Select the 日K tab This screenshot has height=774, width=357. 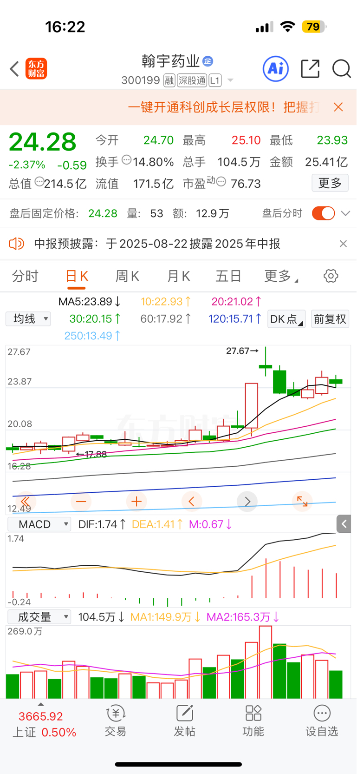click(77, 276)
